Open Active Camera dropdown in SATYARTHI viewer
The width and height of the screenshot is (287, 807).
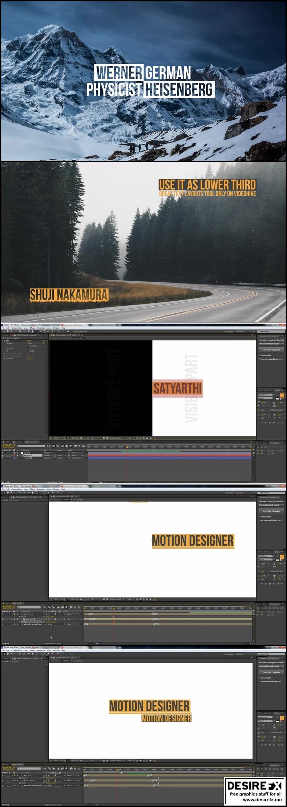(x=117, y=438)
